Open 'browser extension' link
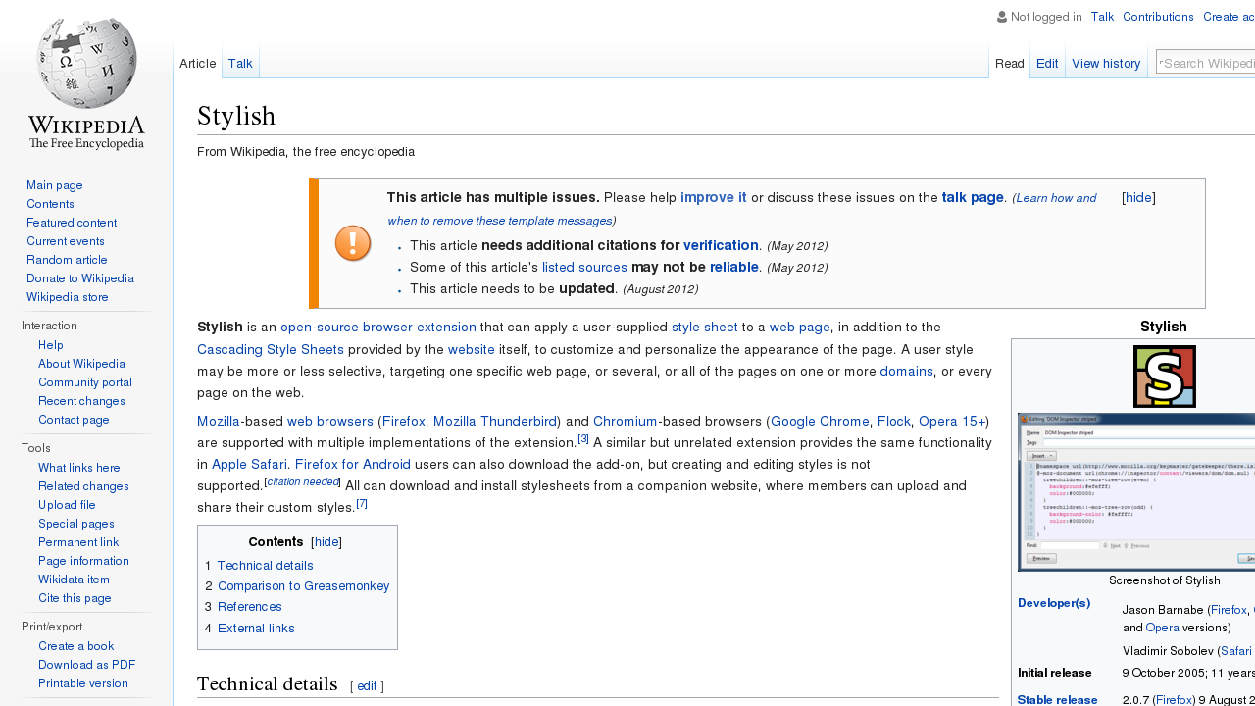 click(x=420, y=328)
